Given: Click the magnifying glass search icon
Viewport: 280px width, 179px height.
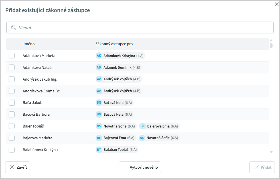Looking at the screenshot, I should 13,28.
